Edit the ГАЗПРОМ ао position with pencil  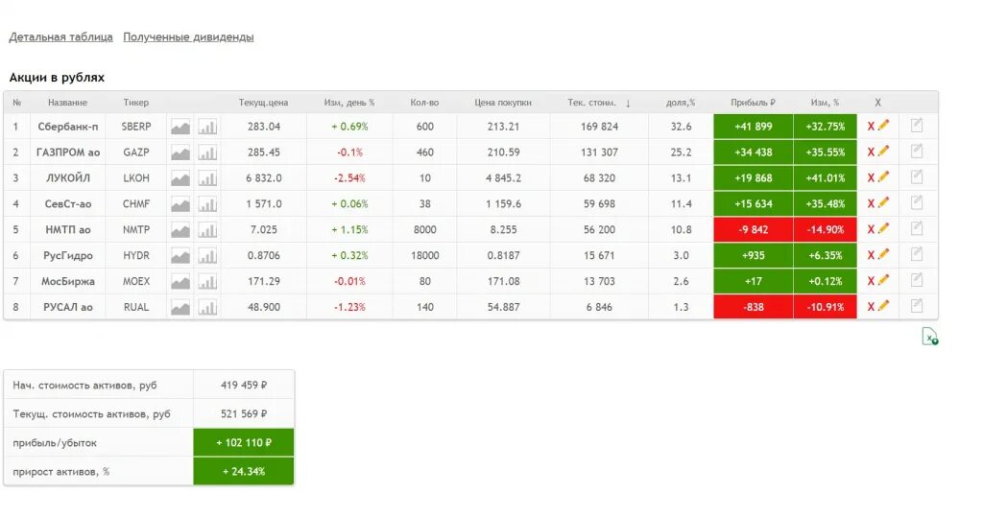883,152
